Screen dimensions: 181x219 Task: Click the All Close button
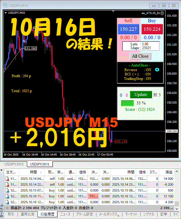(140, 56)
